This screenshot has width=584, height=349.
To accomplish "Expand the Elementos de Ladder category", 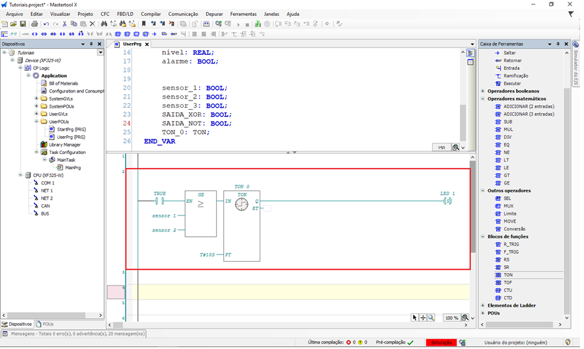I will (483, 305).
